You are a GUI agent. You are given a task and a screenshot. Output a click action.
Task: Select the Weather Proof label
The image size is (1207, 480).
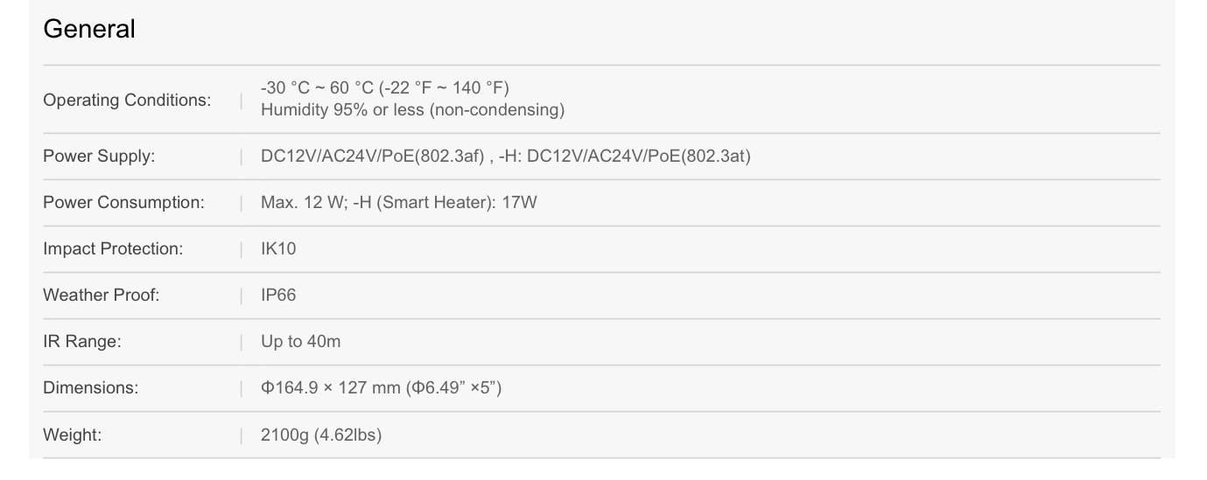click(x=102, y=296)
